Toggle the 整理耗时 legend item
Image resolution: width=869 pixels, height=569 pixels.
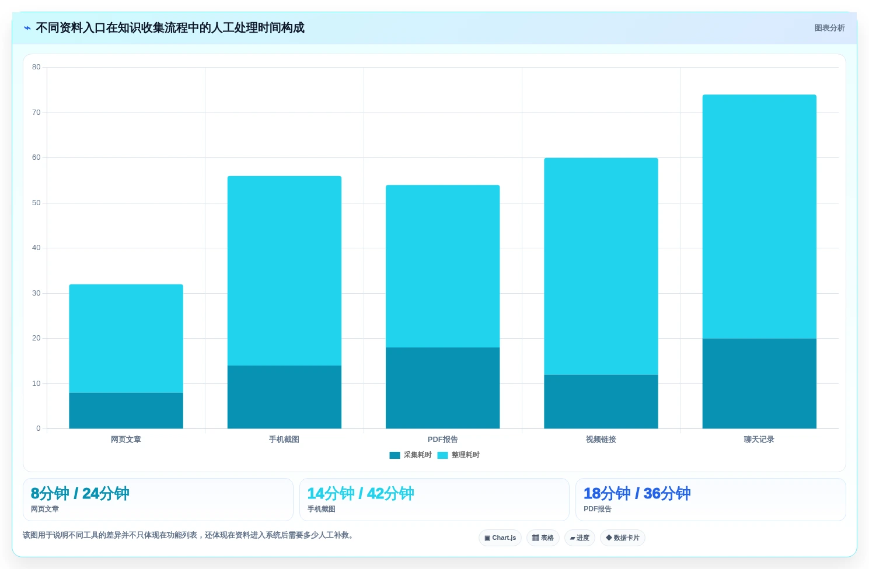[x=458, y=455]
